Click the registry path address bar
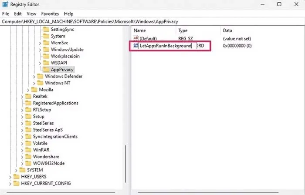 [152, 21]
